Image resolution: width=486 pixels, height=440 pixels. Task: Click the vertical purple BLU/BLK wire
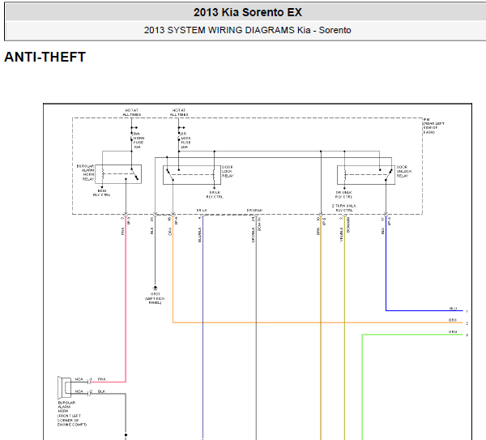(202, 326)
